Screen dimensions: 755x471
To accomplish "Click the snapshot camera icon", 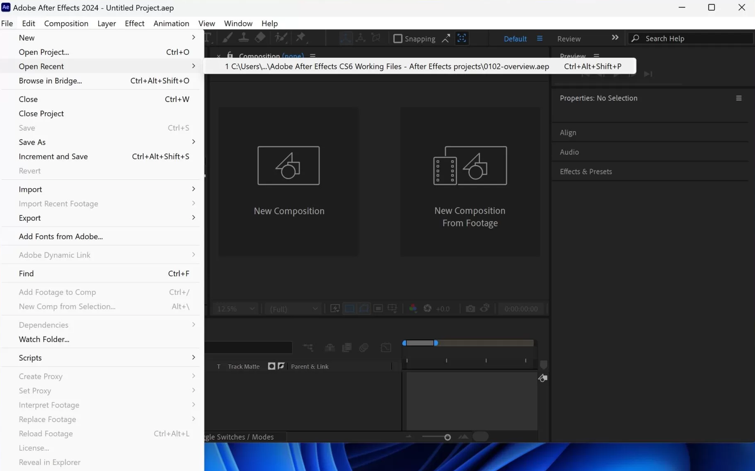I will pyautogui.click(x=470, y=309).
